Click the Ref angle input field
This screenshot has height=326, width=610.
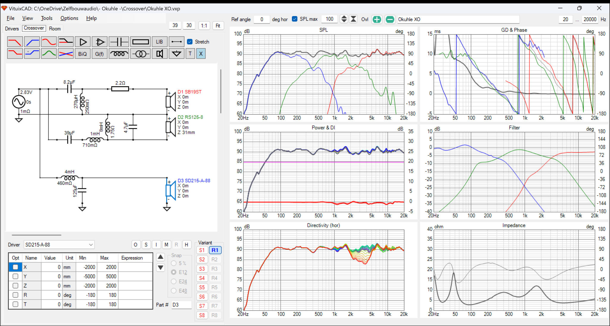click(262, 19)
